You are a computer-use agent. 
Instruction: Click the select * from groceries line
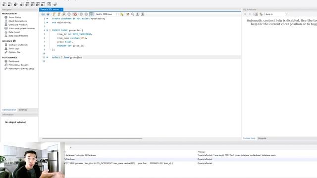67,57
